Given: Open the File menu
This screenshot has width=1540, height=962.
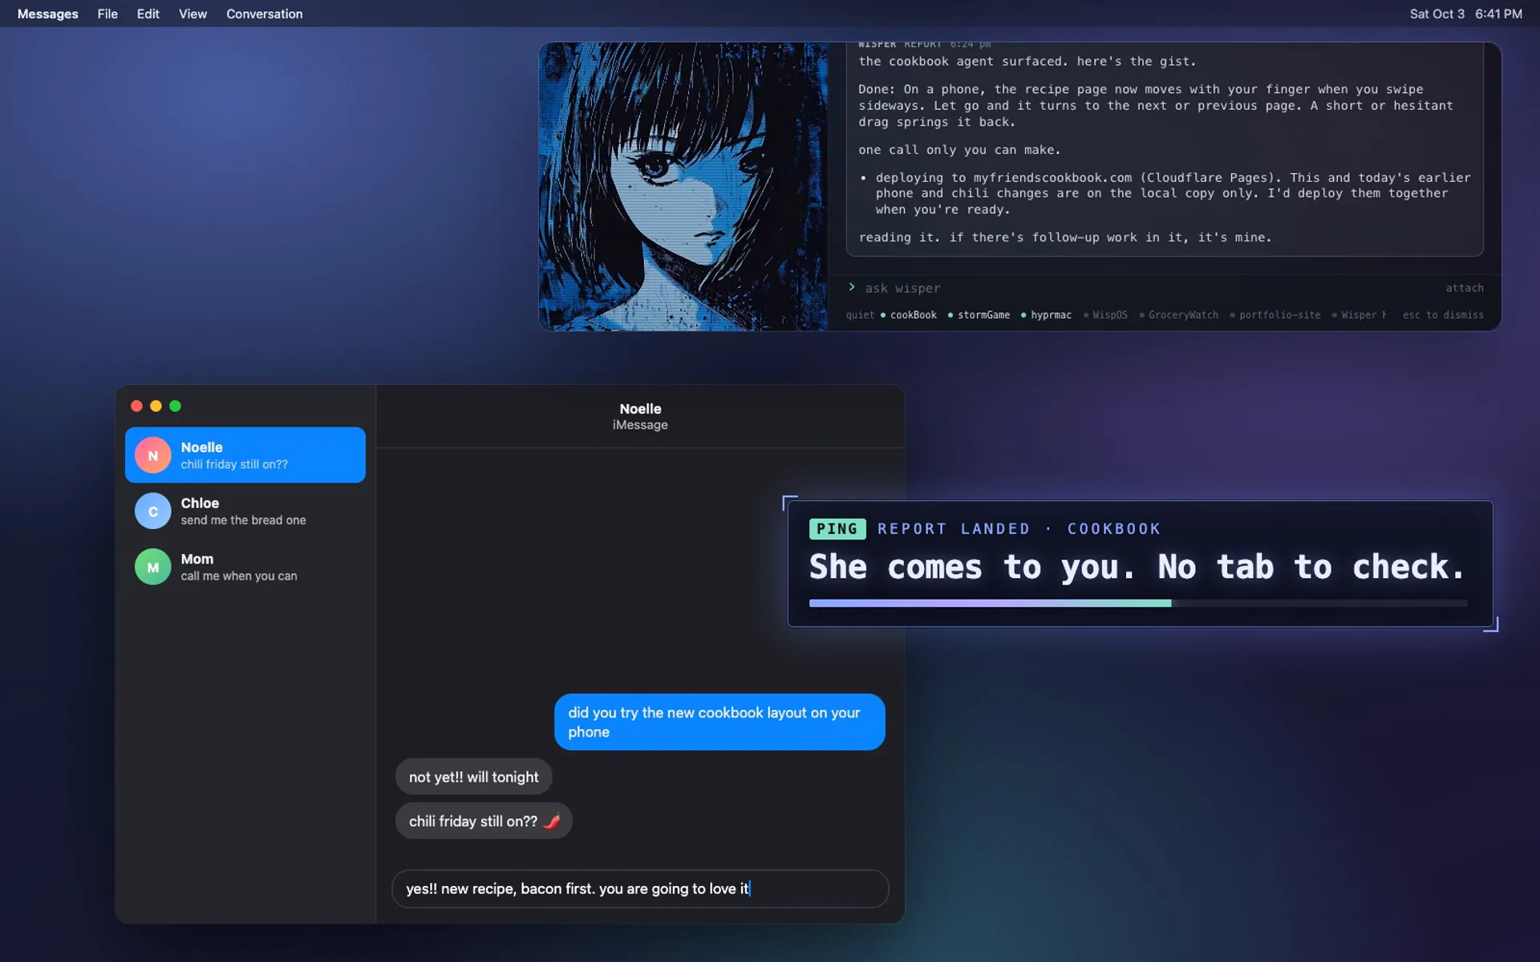Looking at the screenshot, I should [x=107, y=14].
